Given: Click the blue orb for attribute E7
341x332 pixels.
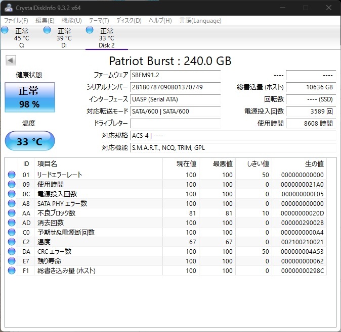Looking at the screenshot, I should pyautogui.click(x=12, y=261).
